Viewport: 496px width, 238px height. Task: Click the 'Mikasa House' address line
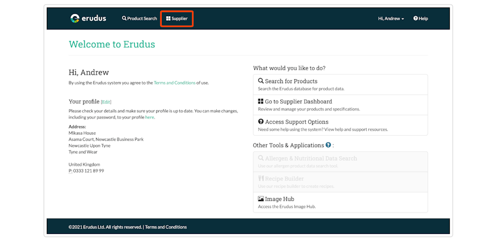(82, 133)
